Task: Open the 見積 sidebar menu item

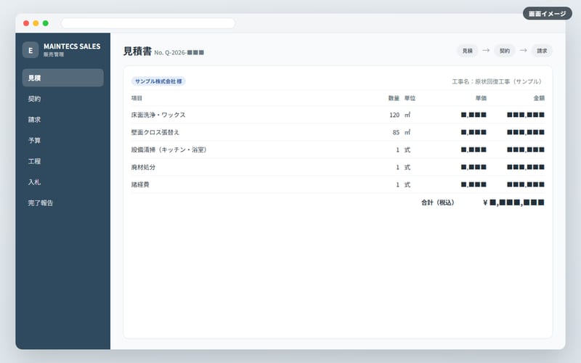Action: point(63,78)
